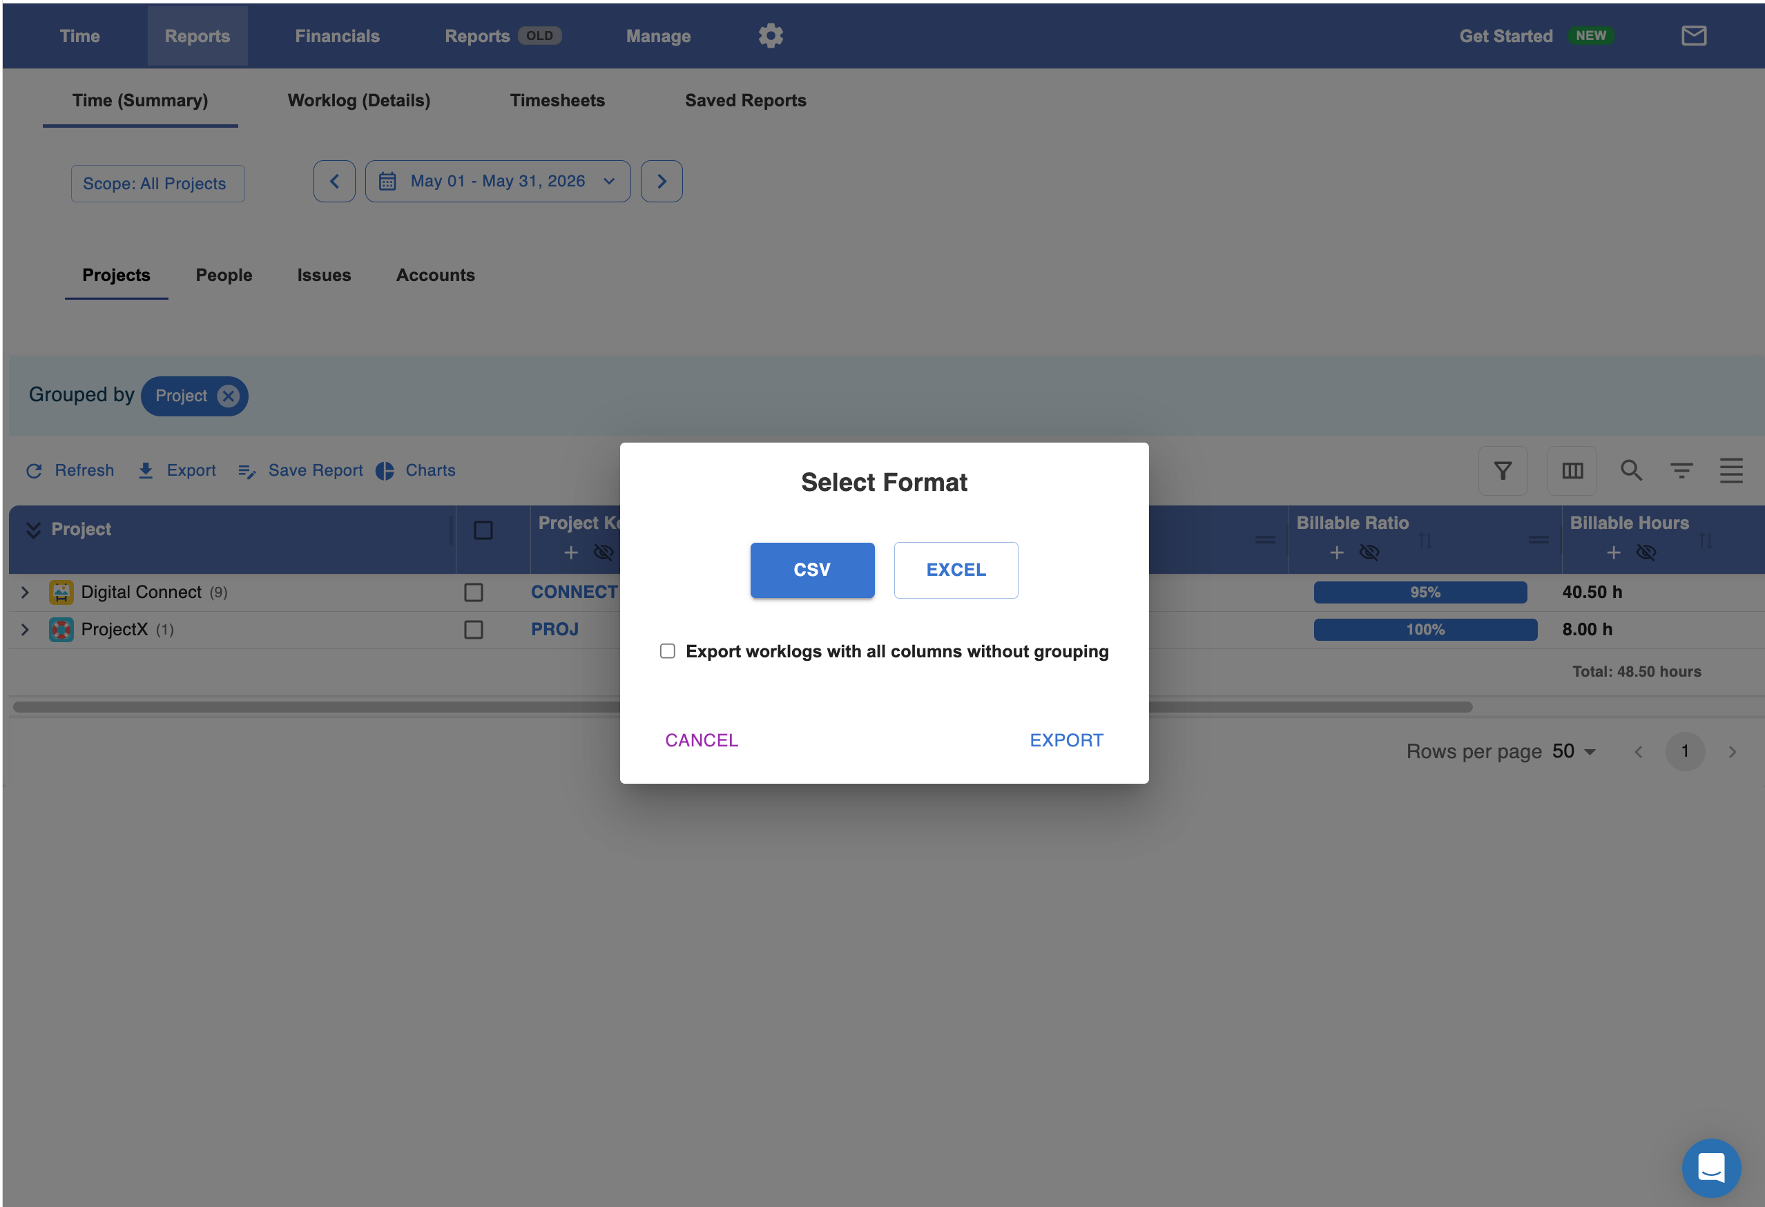Open the sort lines icon

[1681, 471]
